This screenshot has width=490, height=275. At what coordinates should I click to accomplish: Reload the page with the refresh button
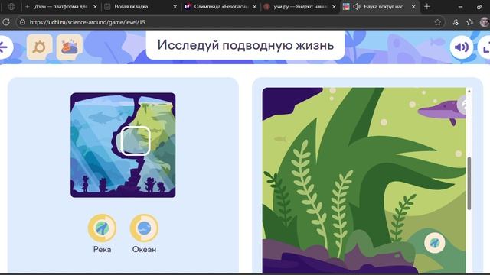[x=6, y=22]
